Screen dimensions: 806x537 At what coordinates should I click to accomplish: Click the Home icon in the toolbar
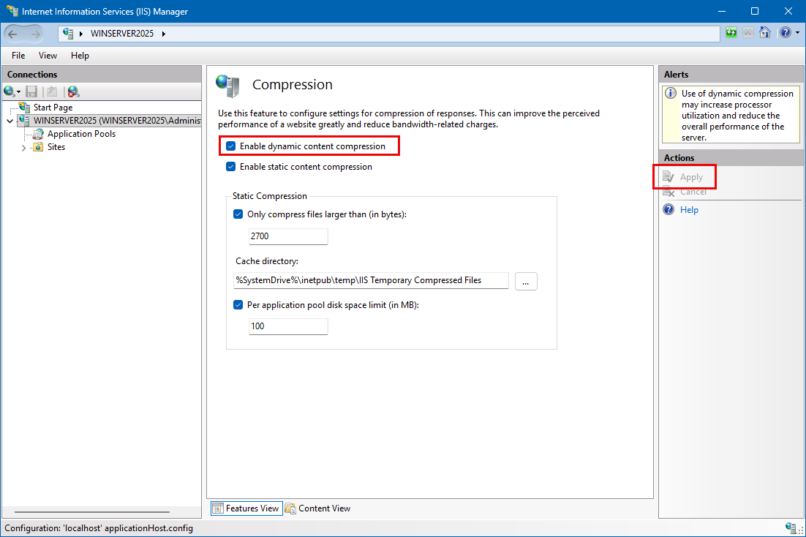click(765, 33)
